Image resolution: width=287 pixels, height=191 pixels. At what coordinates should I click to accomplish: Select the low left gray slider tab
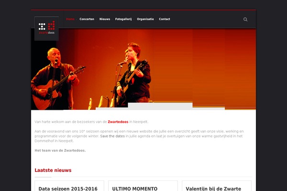111,108
